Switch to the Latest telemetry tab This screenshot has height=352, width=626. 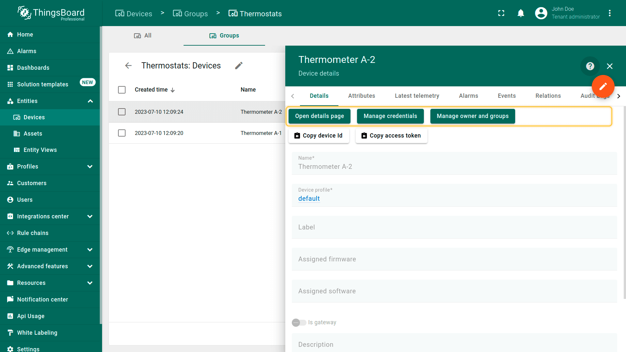[x=417, y=96]
